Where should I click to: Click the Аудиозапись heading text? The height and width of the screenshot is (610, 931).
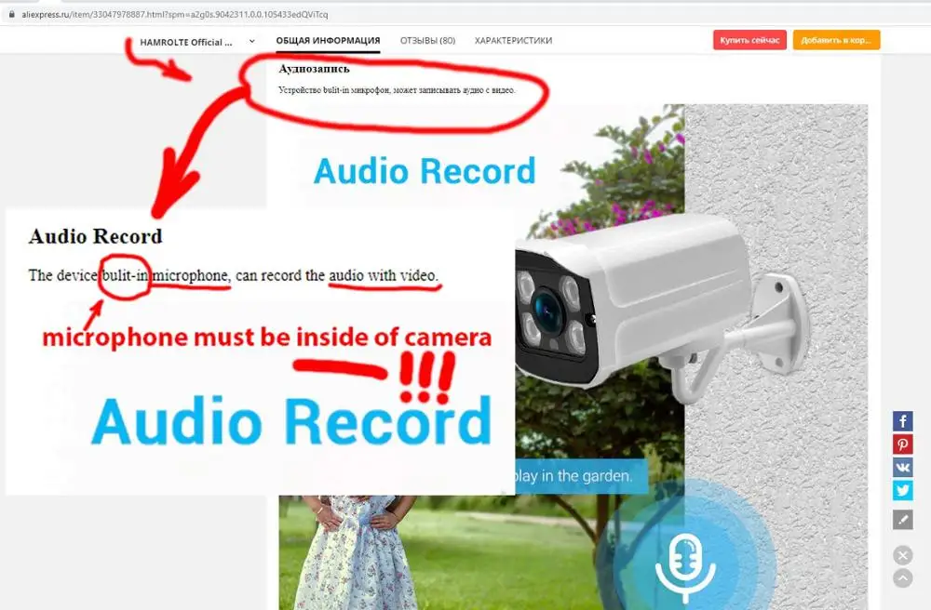314,69
